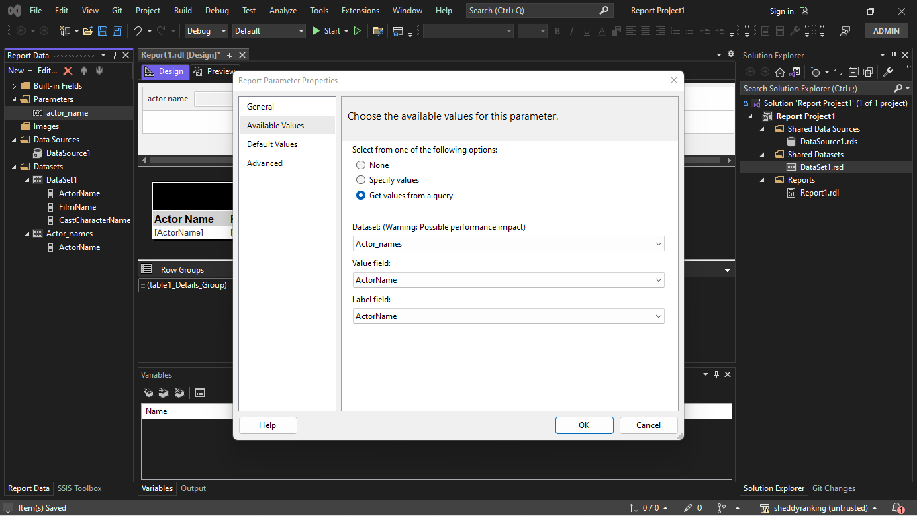The width and height of the screenshot is (917, 516).
Task: Select the None option for available values
Action: [360, 165]
